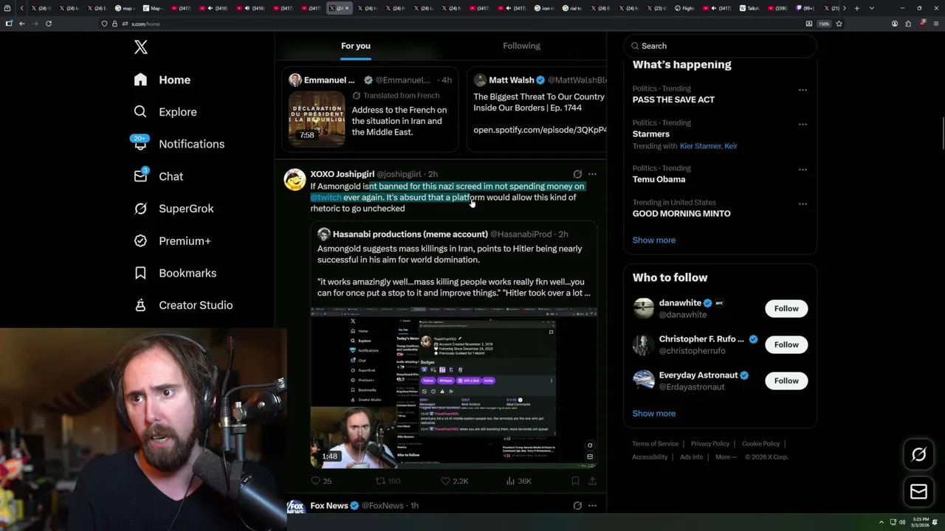945x531 pixels.
Task: Open GOOD MORNING MINTO trend
Action: point(681,213)
